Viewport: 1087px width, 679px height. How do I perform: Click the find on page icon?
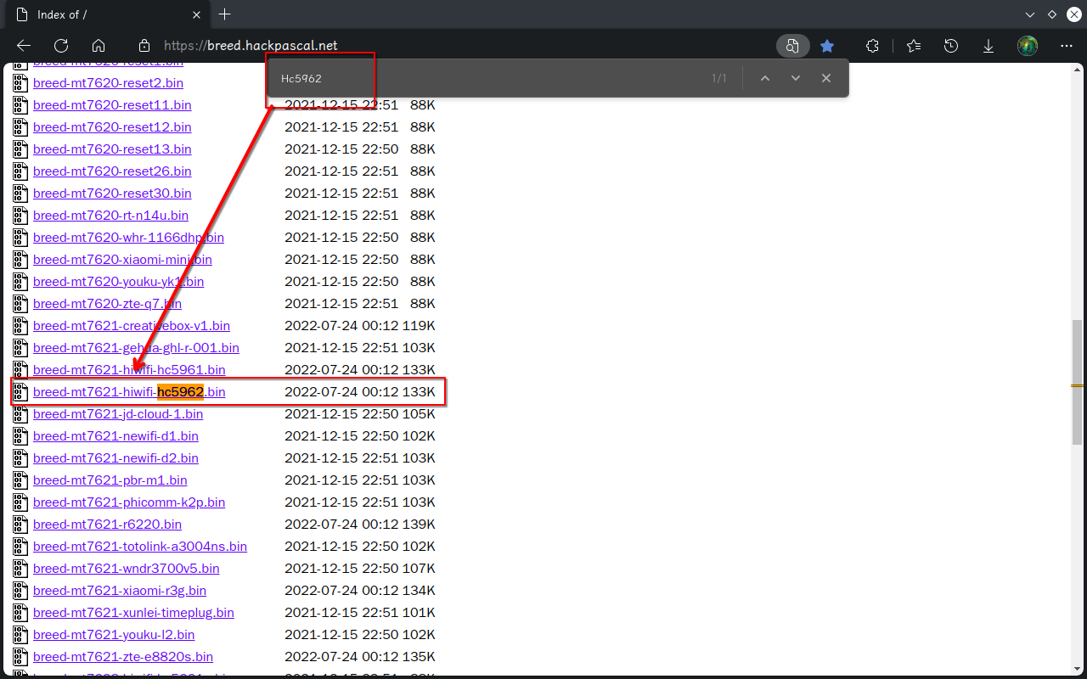pos(792,46)
